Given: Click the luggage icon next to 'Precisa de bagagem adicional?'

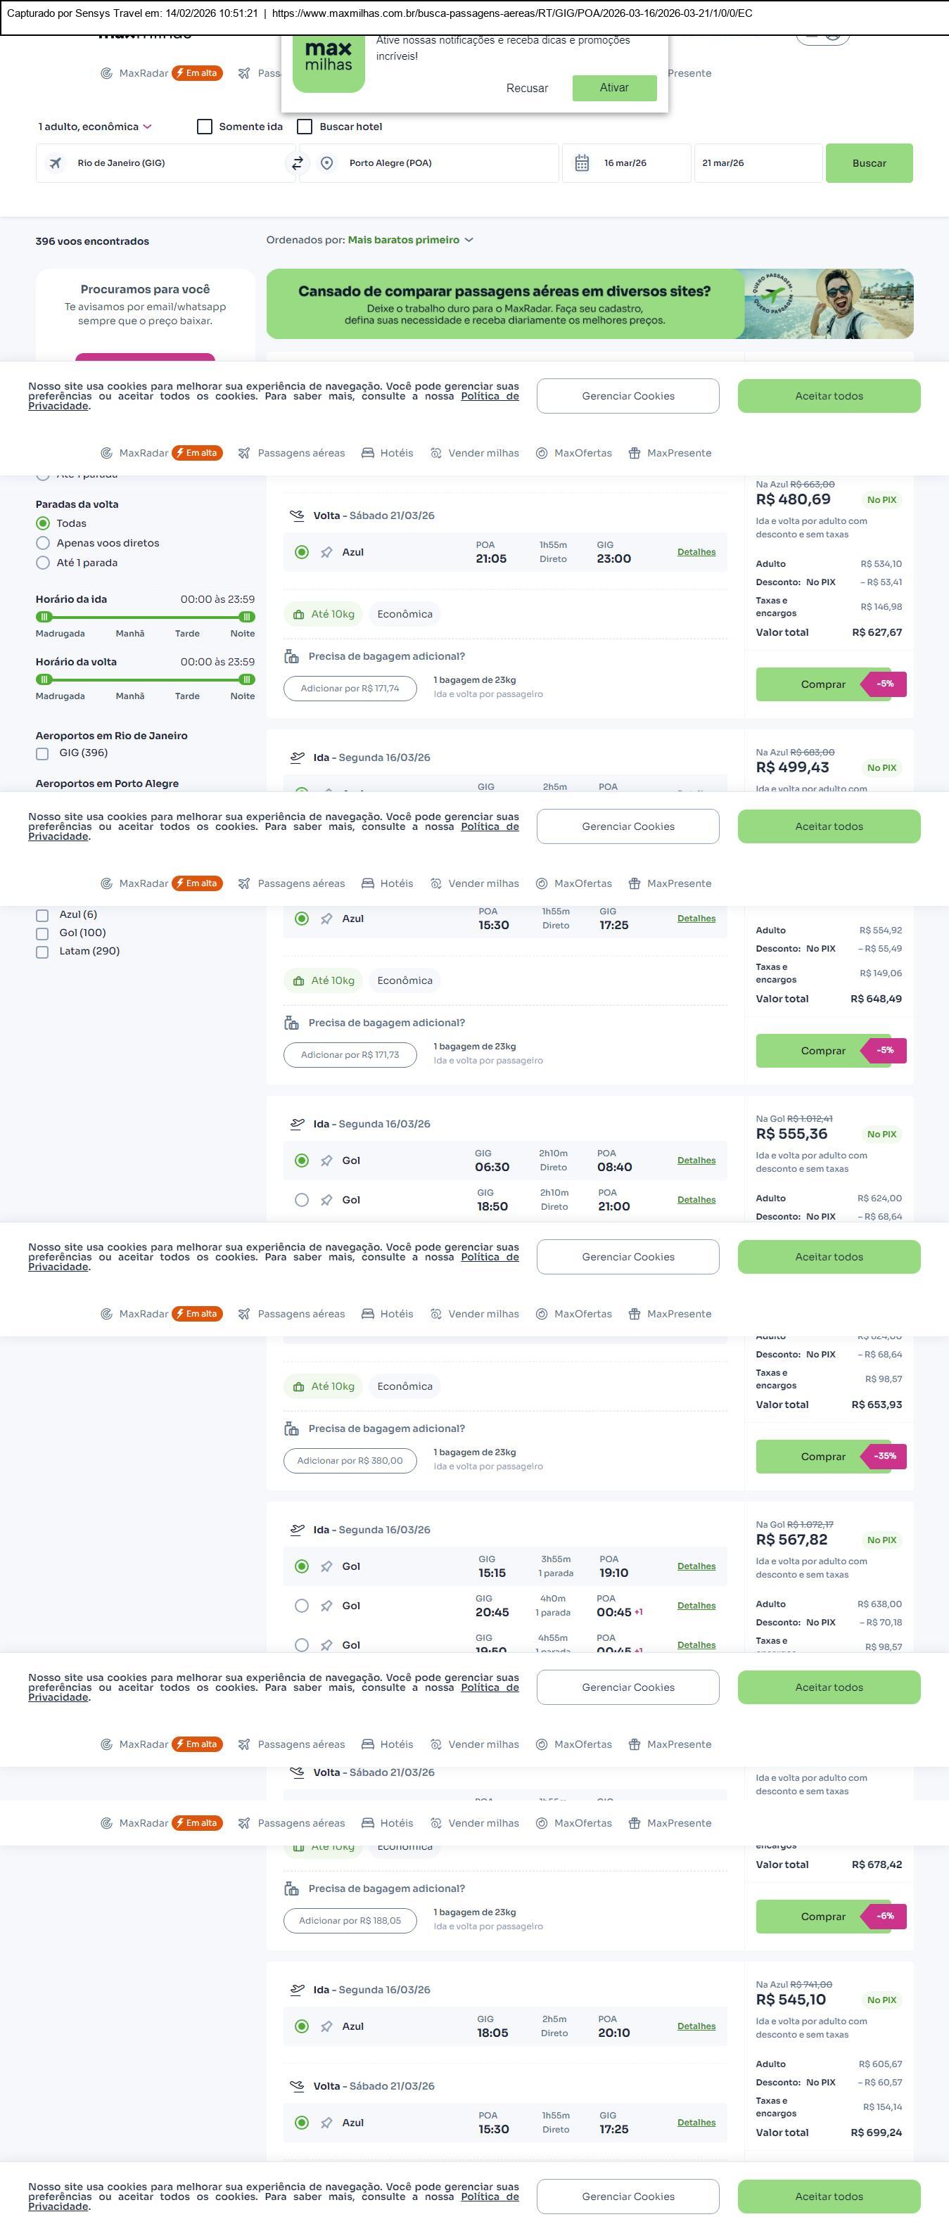Looking at the screenshot, I should pos(292,656).
